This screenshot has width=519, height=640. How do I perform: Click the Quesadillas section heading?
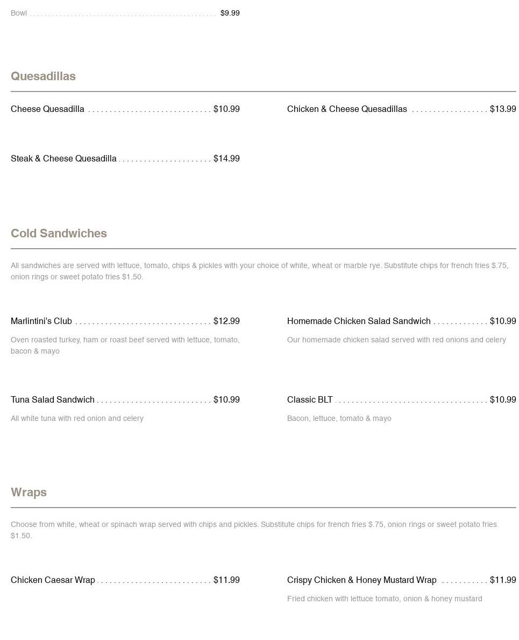pos(43,76)
